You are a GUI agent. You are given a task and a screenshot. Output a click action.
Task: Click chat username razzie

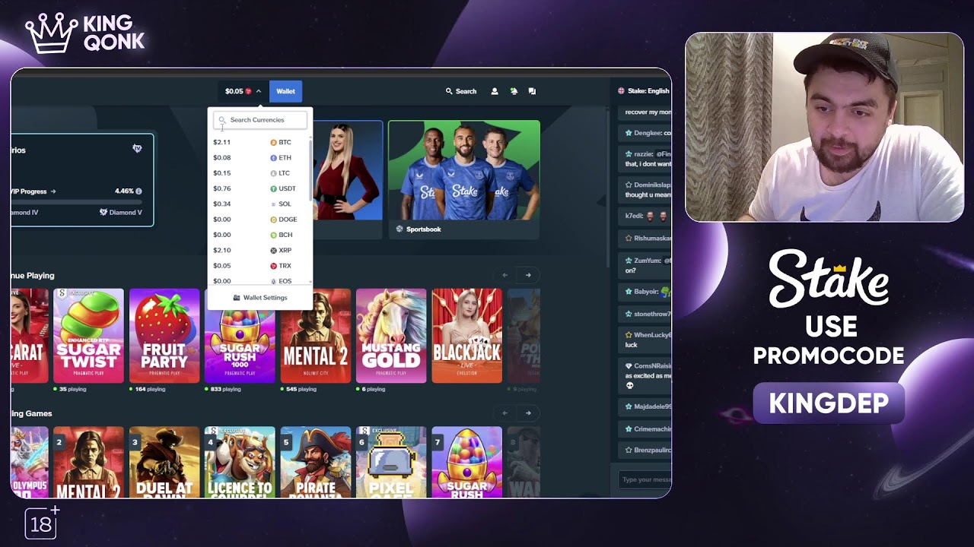coord(643,153)
